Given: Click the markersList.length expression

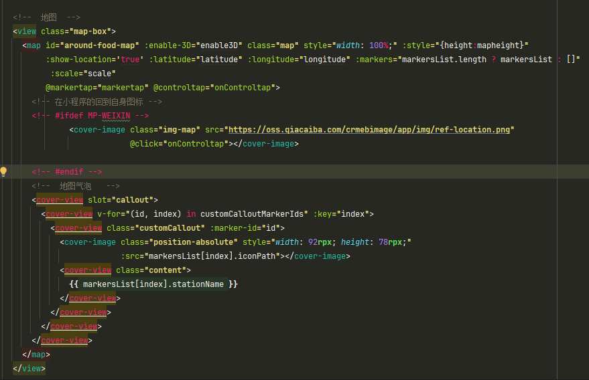Looking at the screenshot, I should [444, 60].
